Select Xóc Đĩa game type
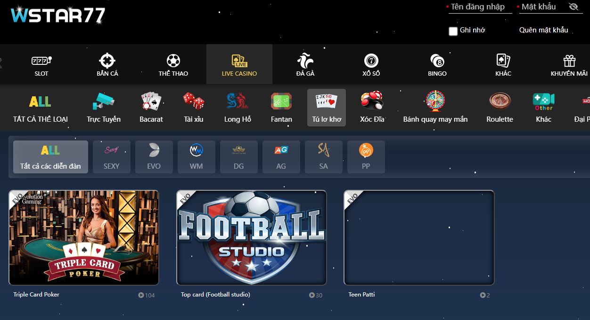Screen dimensions: 590x320 [x=372, y=108]
